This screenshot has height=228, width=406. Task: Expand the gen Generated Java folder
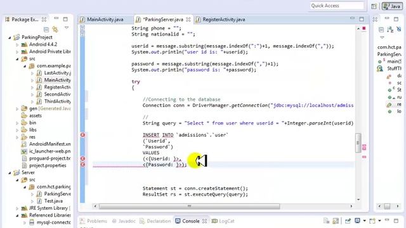pos(17,108)
